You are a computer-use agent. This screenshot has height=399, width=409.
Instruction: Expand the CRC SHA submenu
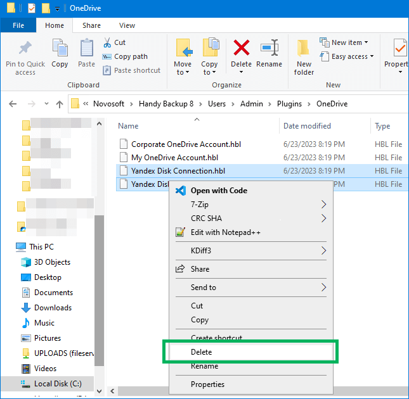[x=323, y=218]
